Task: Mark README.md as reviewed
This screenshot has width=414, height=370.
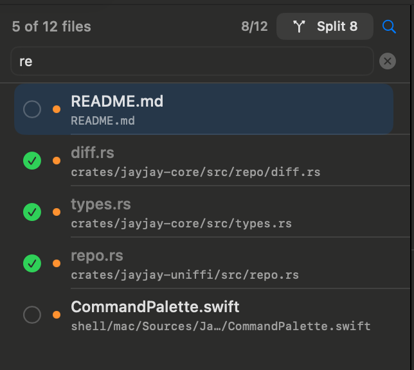Action: coord(32,109)
